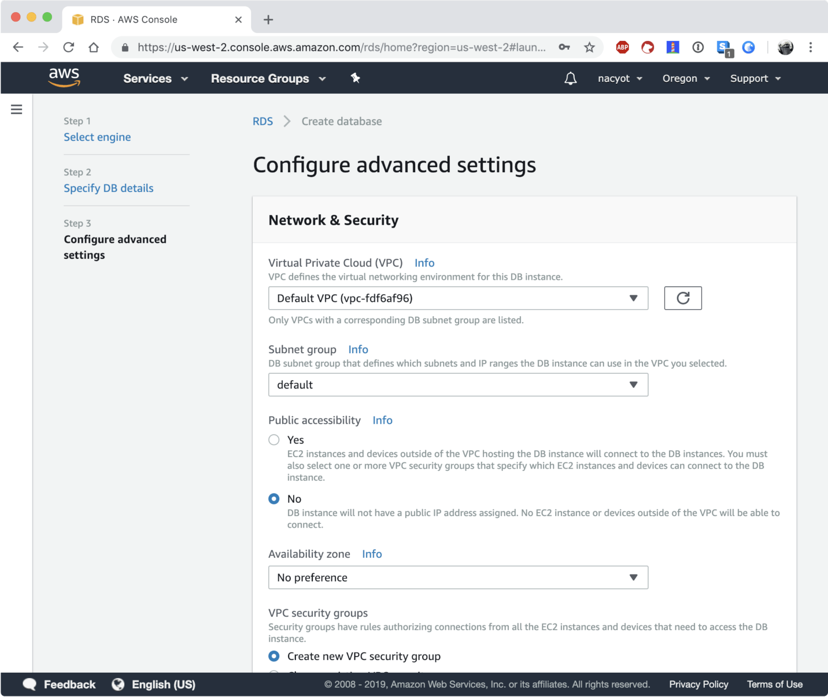
Task: Click the extension icon with badge 1
Action: pyautogui.click(x=724, y=49)
